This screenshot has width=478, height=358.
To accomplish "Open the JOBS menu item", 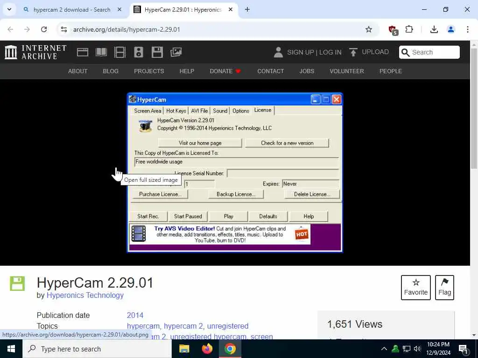I will [307, 71].
